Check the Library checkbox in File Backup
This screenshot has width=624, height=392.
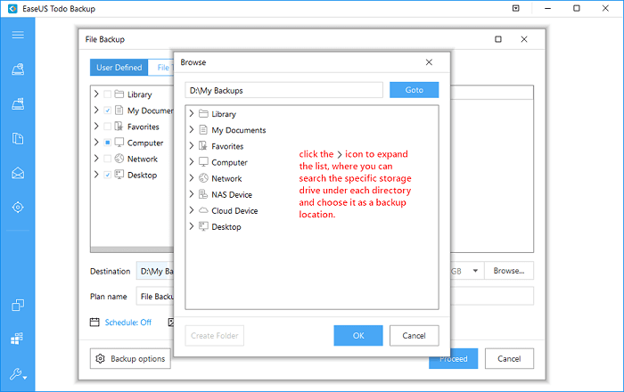click(108, 94)
